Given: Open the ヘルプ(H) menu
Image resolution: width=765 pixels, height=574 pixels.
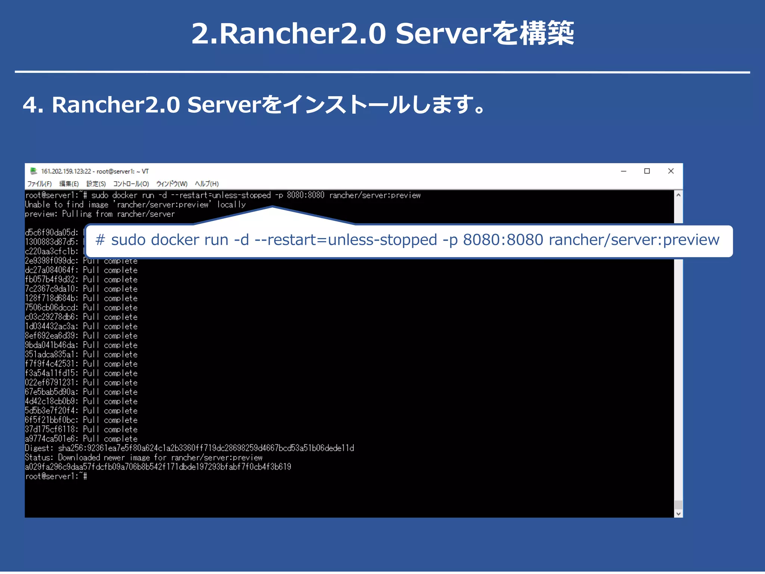Looking at the screenshot, I should pyautogui.click(x=207, y=183).
